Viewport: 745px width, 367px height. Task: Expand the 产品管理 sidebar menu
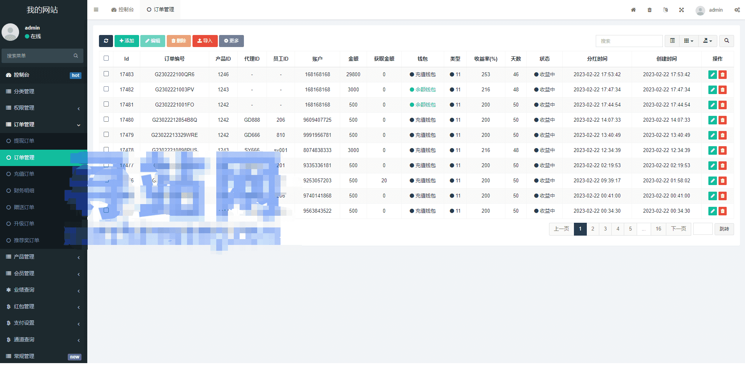coord(43,257)
